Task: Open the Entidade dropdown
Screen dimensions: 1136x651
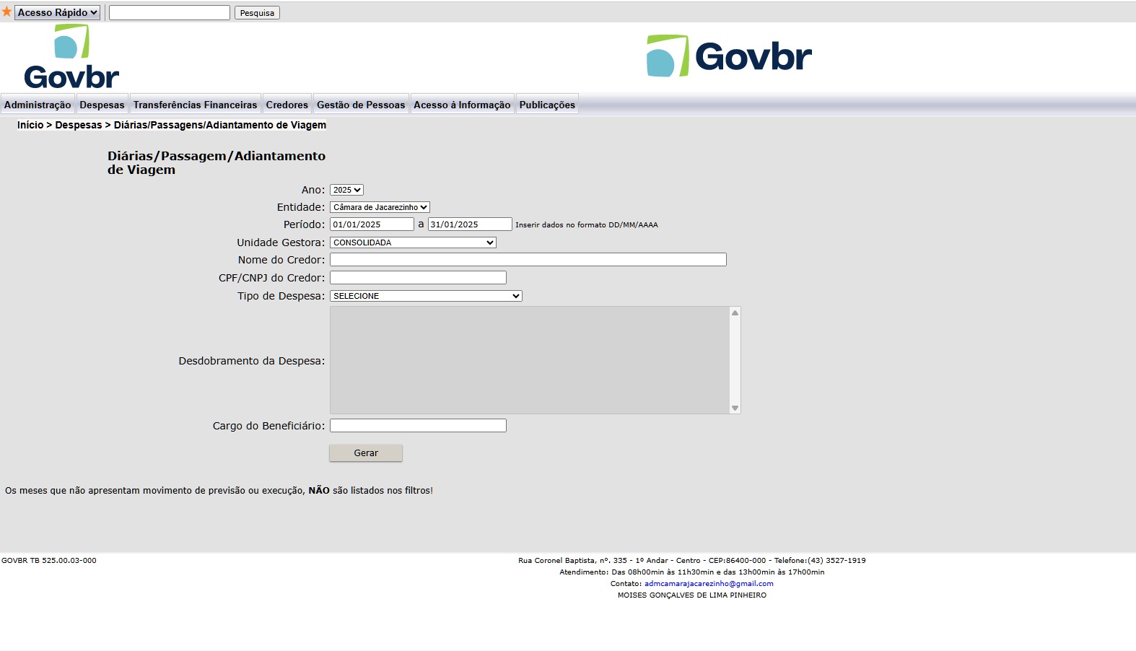Action: tap(380, 207)
